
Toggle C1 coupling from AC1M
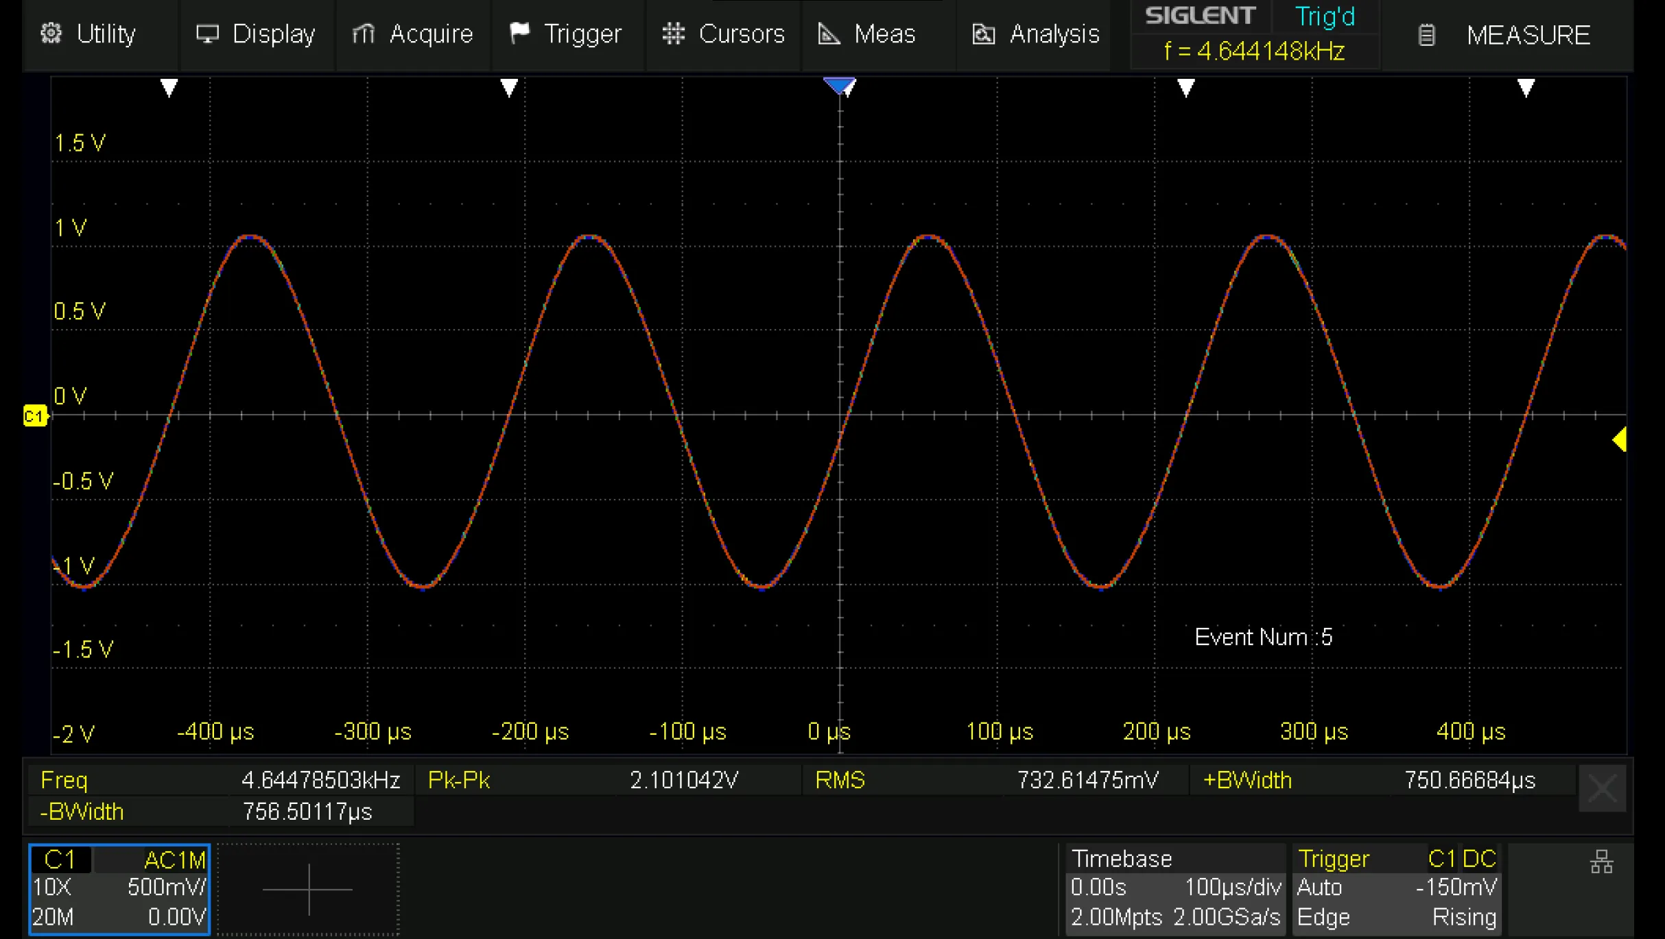pyautogui.click(x=175, y=859)
